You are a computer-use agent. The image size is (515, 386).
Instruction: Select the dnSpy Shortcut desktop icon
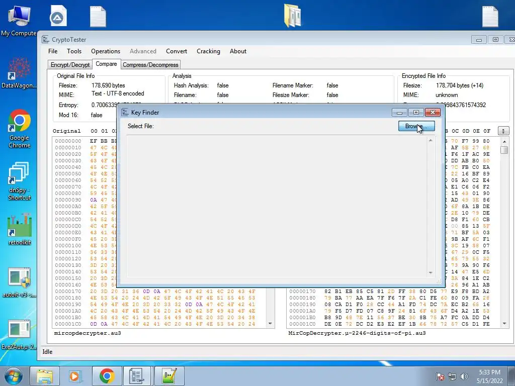tap(19, 181)
